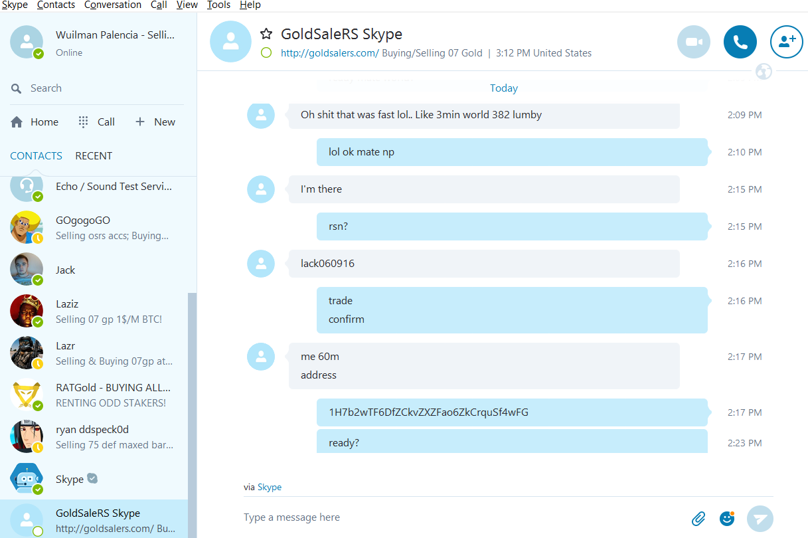Attach a file with paperclip icon
This screenshot has height=538, width=808.
(698, 518)
